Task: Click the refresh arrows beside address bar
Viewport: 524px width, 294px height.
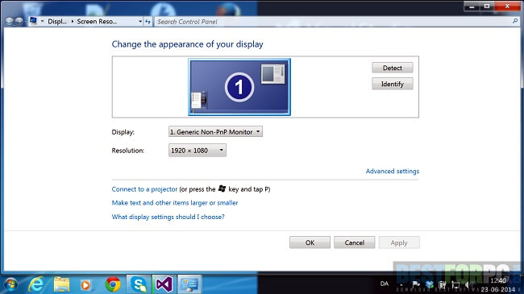Action: tap(148, 22)
